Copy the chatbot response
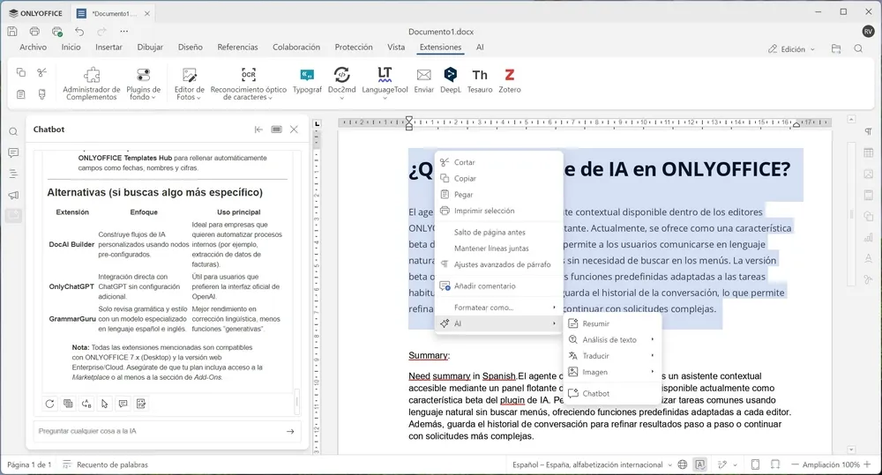The image size is (882, 475). pos(68,404)
